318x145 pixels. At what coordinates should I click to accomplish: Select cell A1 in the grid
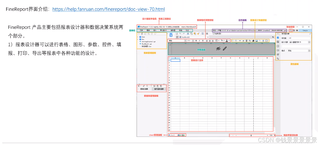tap(175, 61)
